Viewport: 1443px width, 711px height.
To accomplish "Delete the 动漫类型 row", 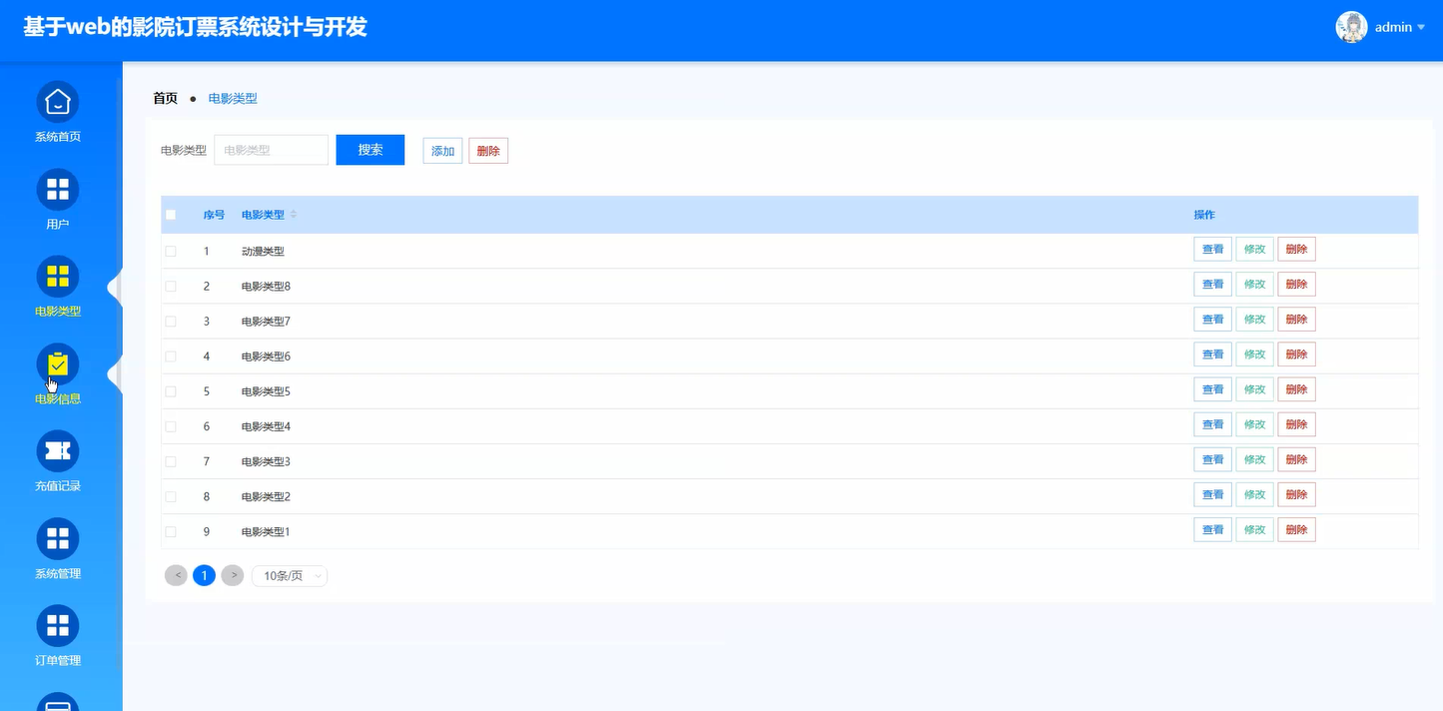I will click(1296, 250).
